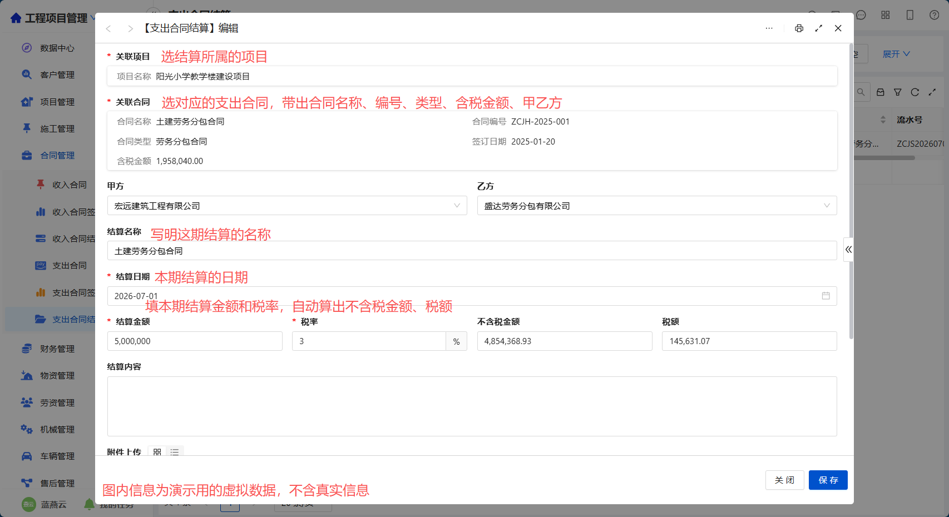Click the search icon in background list toolbar
This screenshot has height=517, width=949.
[x=861, y=92]
